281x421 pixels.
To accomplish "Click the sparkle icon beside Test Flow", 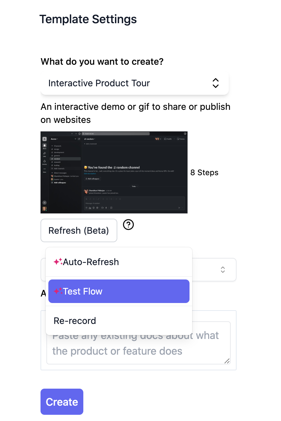I will (x=58, y=291).
